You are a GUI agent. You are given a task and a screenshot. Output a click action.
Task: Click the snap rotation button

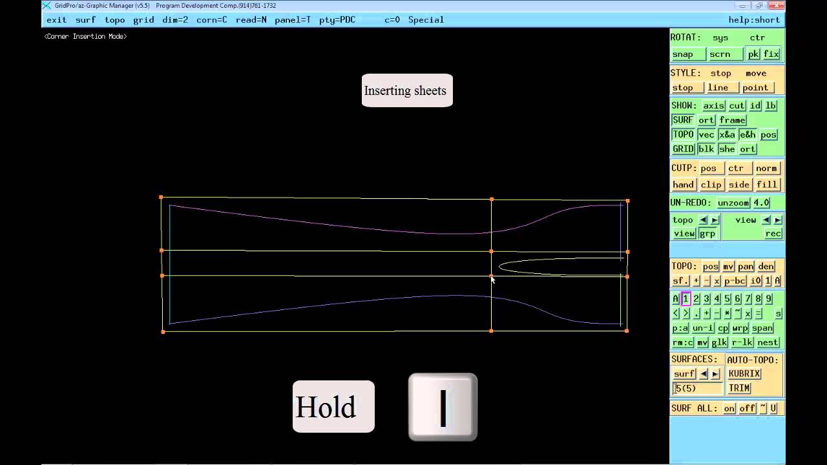688,54
